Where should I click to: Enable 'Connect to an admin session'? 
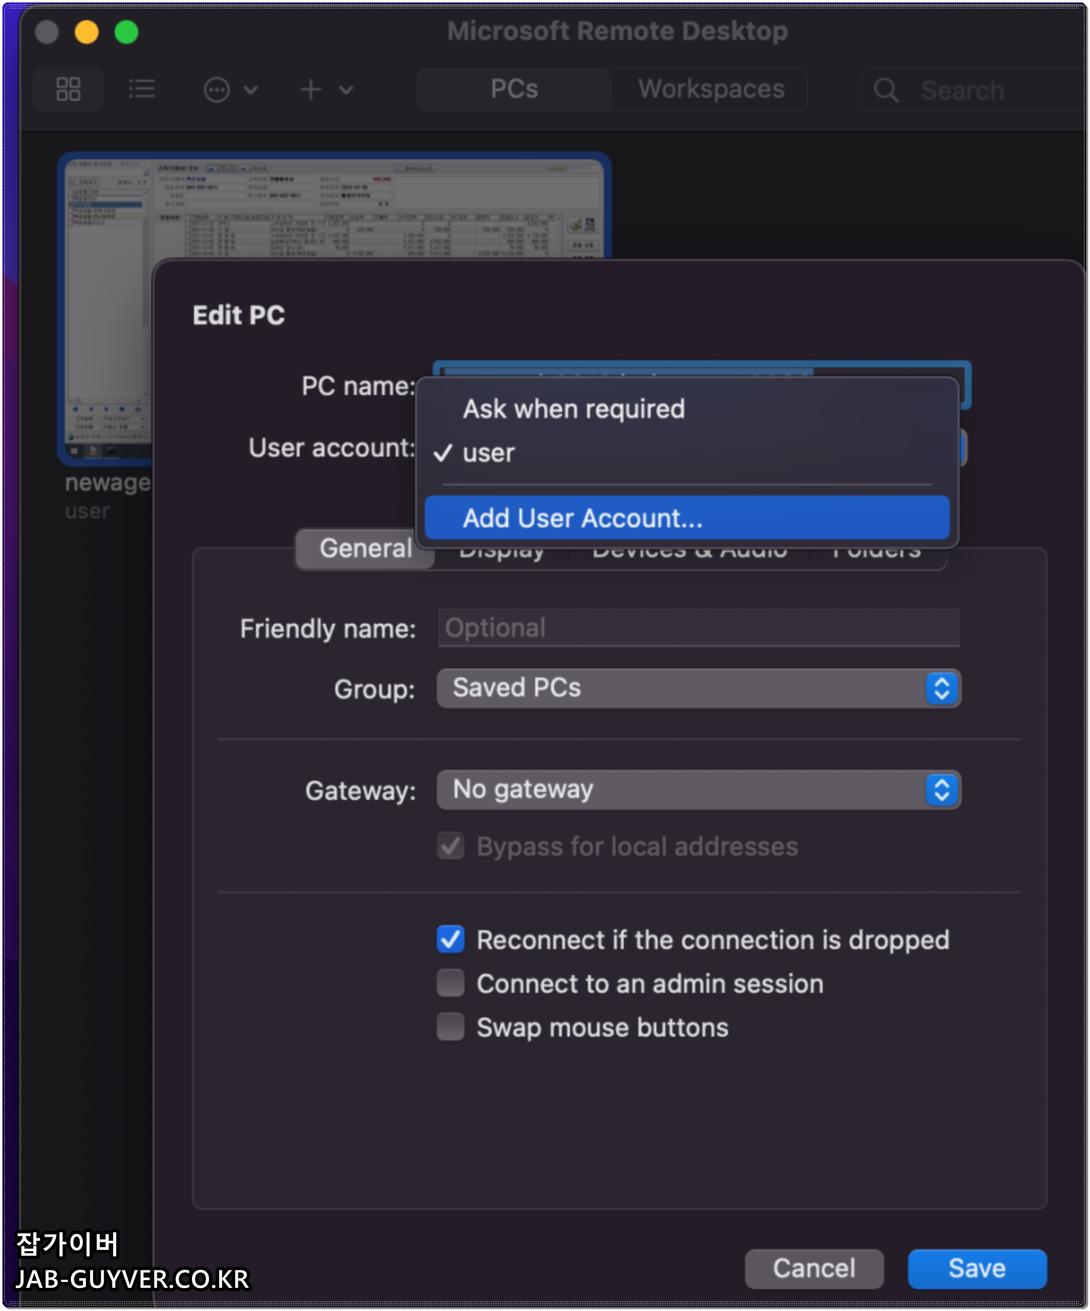(x=450, y=984)
